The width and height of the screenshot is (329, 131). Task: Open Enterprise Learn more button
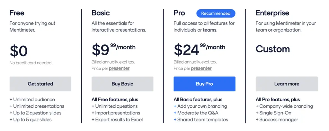[x=287, y=84]
